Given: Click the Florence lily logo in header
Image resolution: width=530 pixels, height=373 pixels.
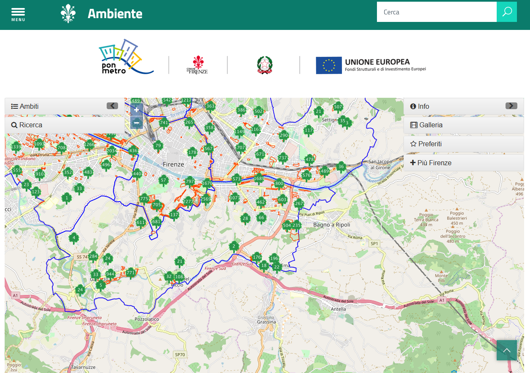Looking at the screenshot, I should (x=68, y=13).
